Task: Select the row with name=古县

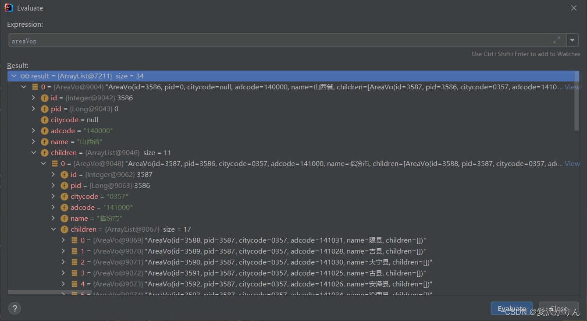Action: [x=293, y=273]
